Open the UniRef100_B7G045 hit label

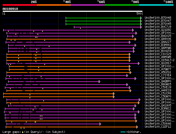tap(158, 24)
